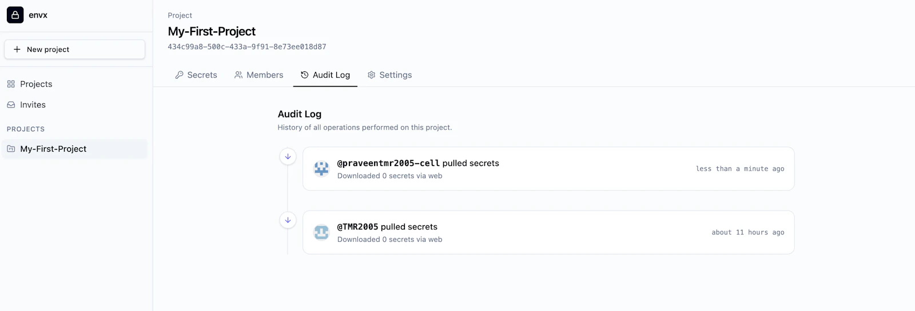Click the less than a minute ago timestamp
Image resolution: width=915 pixels, height=311 pixels.
(740, 169)
